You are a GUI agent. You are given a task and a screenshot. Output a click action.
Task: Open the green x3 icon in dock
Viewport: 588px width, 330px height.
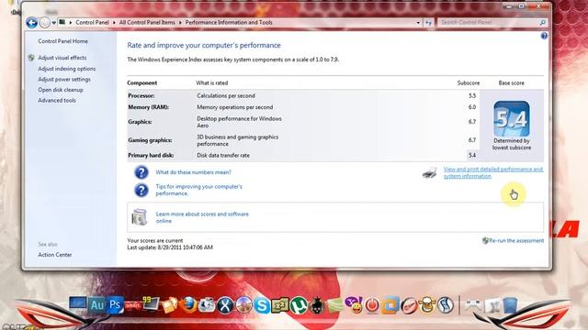coord(280,305)
